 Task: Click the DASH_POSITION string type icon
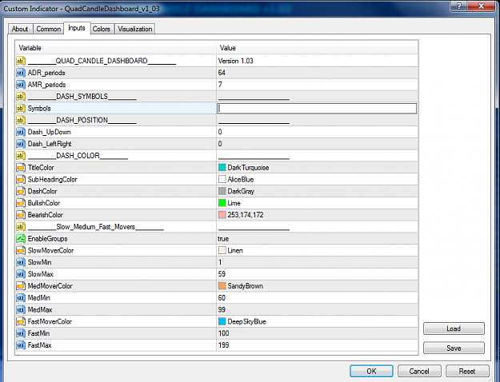(21, 120)
